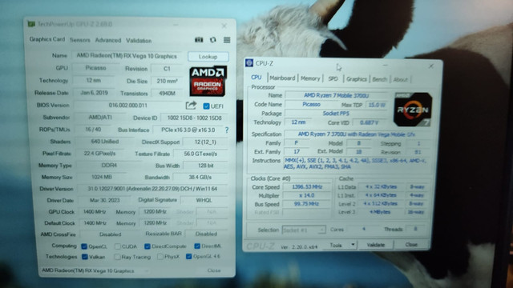This screenshot has width=513, height=288.
Task: Open the SPD tab in CPU-Z
Action: (x=333, y=78)
